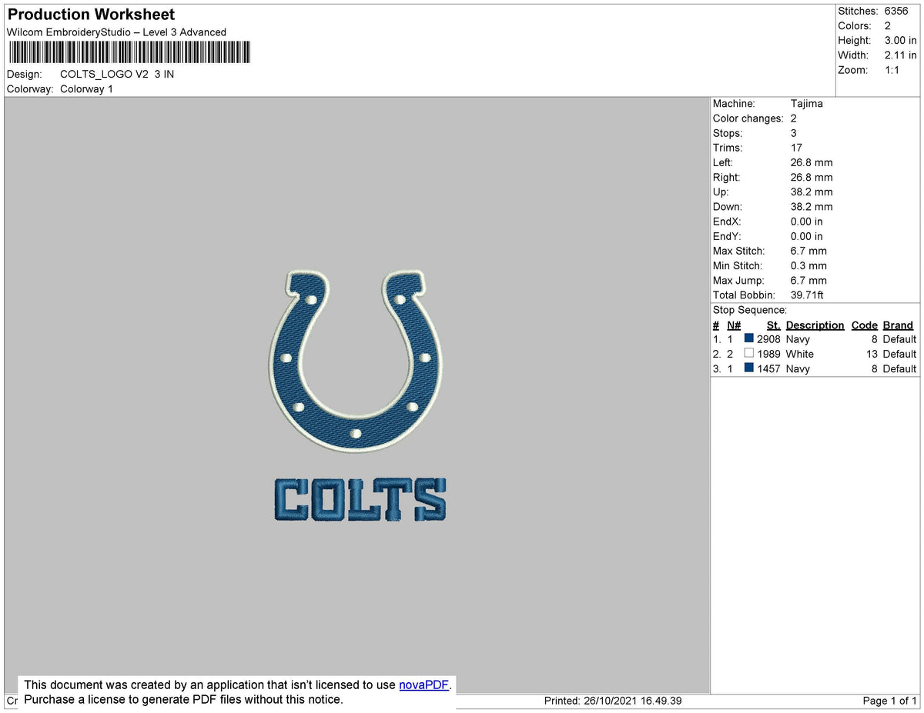This screenshot has height=713, width=924.
Task: Select the Tajima machine value
Action: click(808, 103)
